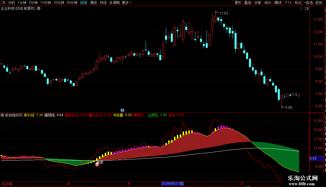The height and width of the screenshot is (187, 326).
Task: Switch to 日线 daily chart
Action: click(x=84, y=3)
